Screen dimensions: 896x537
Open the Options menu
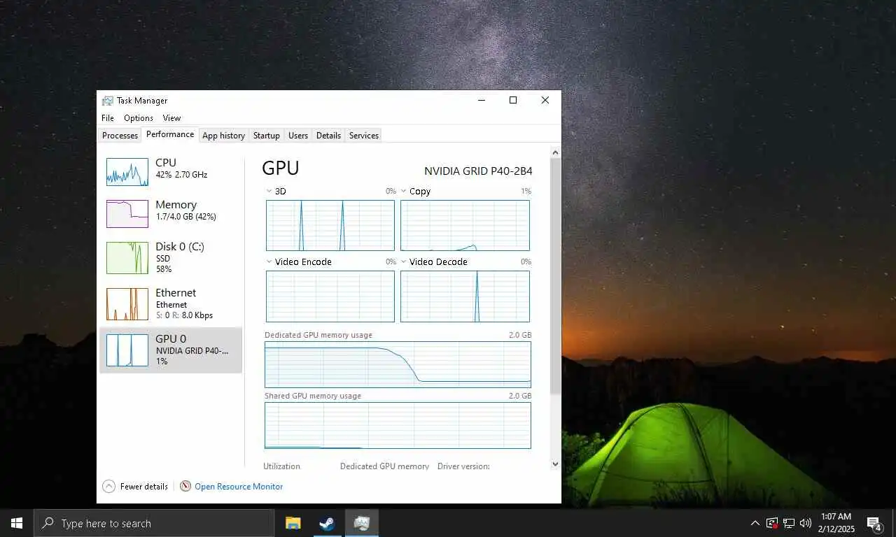139,118
